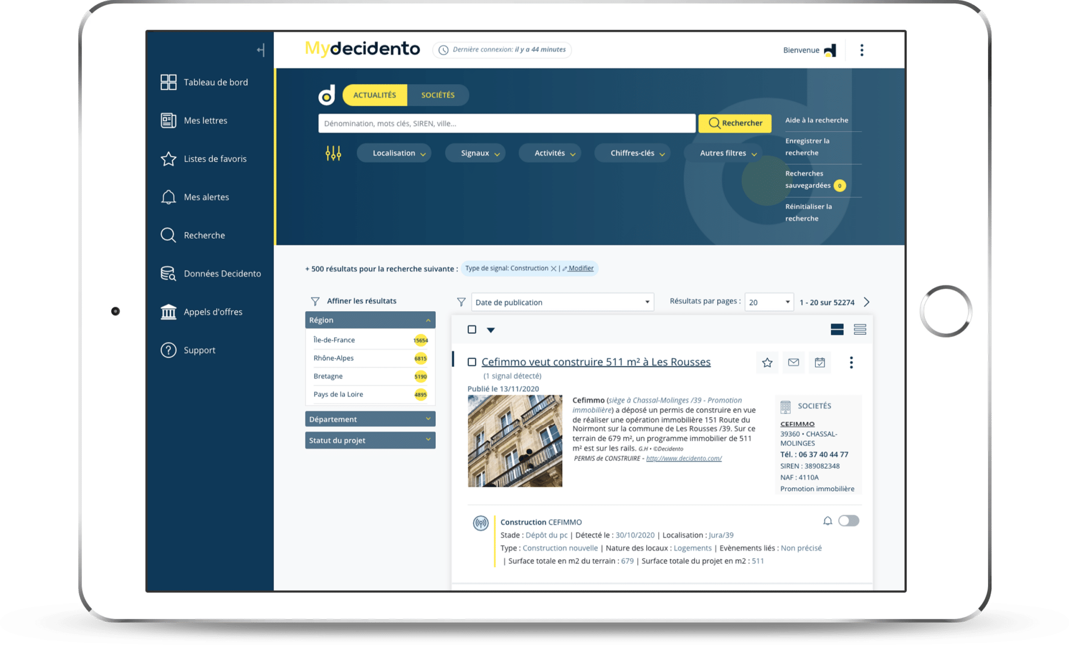Filter by Pays de la Loire region
Screen dimensions: 1069x645
point(370,394)
